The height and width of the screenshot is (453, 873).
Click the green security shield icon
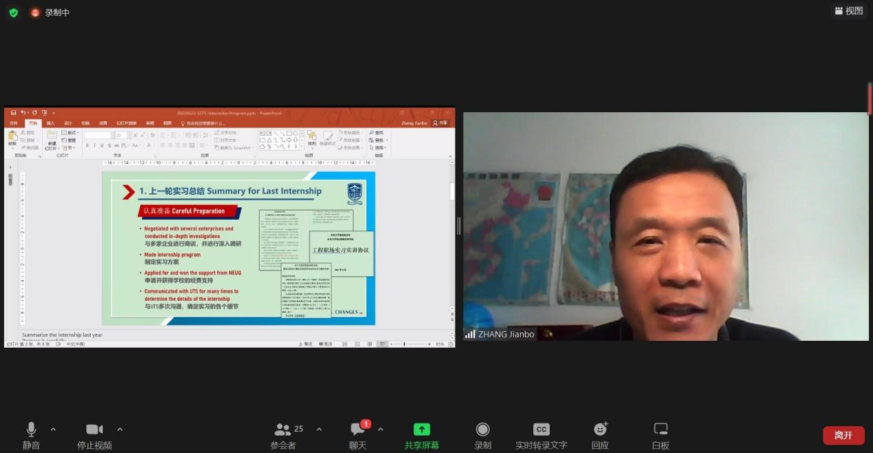pyautogui.click(x=14, y=12)
